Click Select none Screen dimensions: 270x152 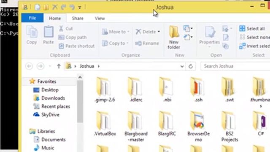pos(254,37)
